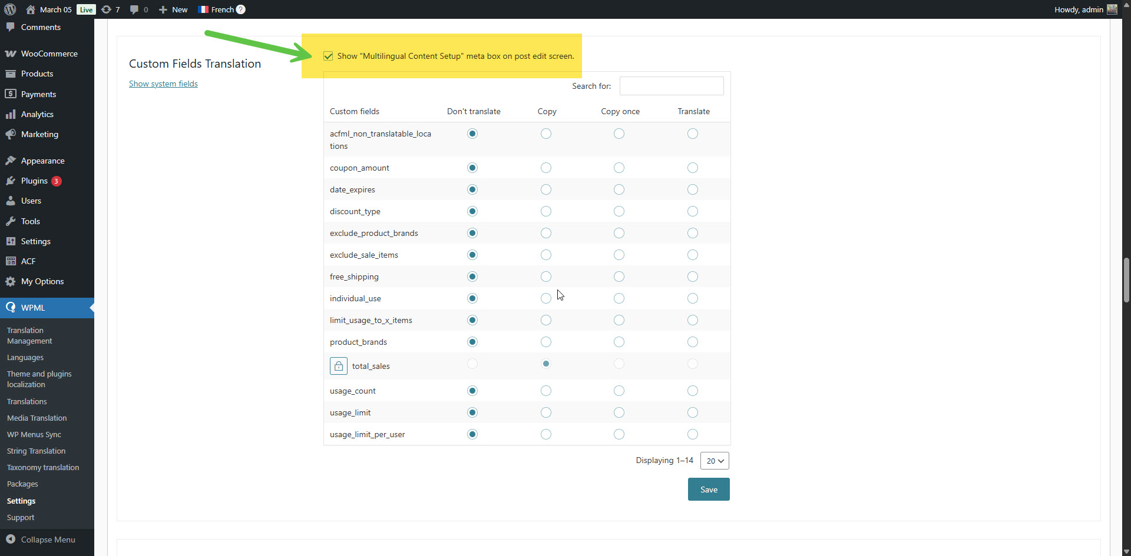The image size is (1131, 556).
Task: Open String Translation submenu item
Action: (x=36, y=451)
